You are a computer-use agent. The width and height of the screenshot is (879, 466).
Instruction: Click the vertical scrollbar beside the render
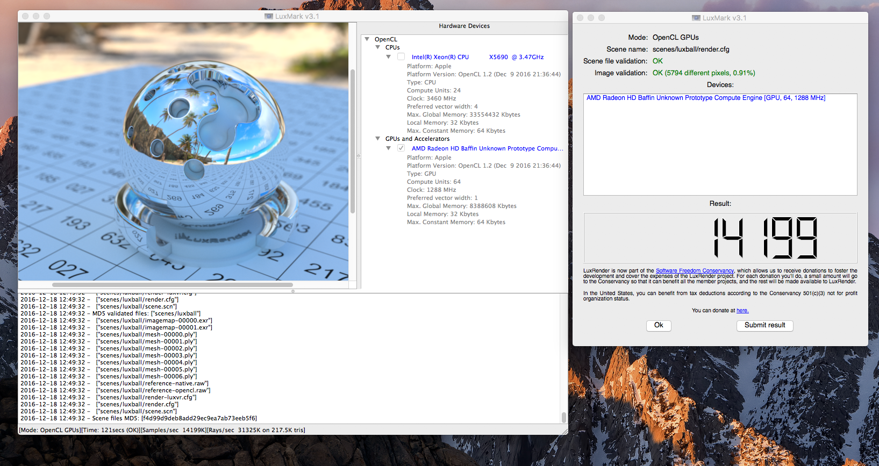353,141
